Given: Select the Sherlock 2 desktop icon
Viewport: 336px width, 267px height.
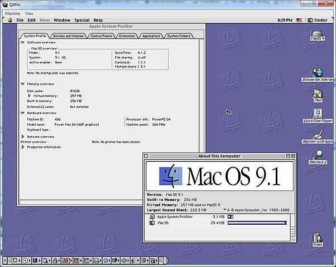Looking at the screenshot, I should pos(318,157).
